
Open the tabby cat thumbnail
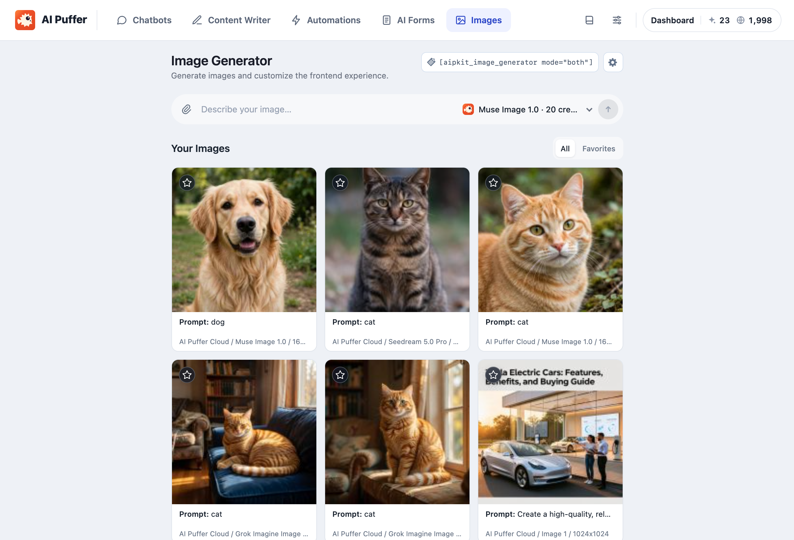click(397, 240)
